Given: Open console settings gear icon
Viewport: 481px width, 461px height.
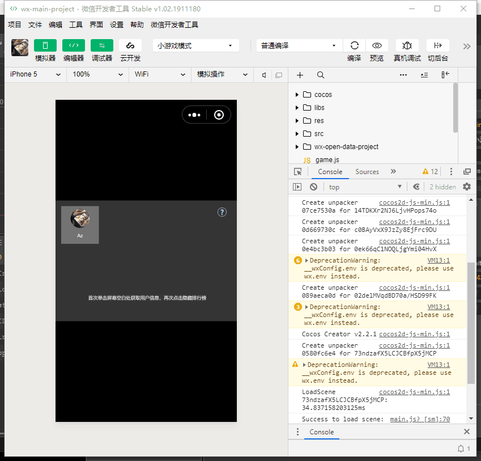Looking at the screenshot, I should [467, 187].
